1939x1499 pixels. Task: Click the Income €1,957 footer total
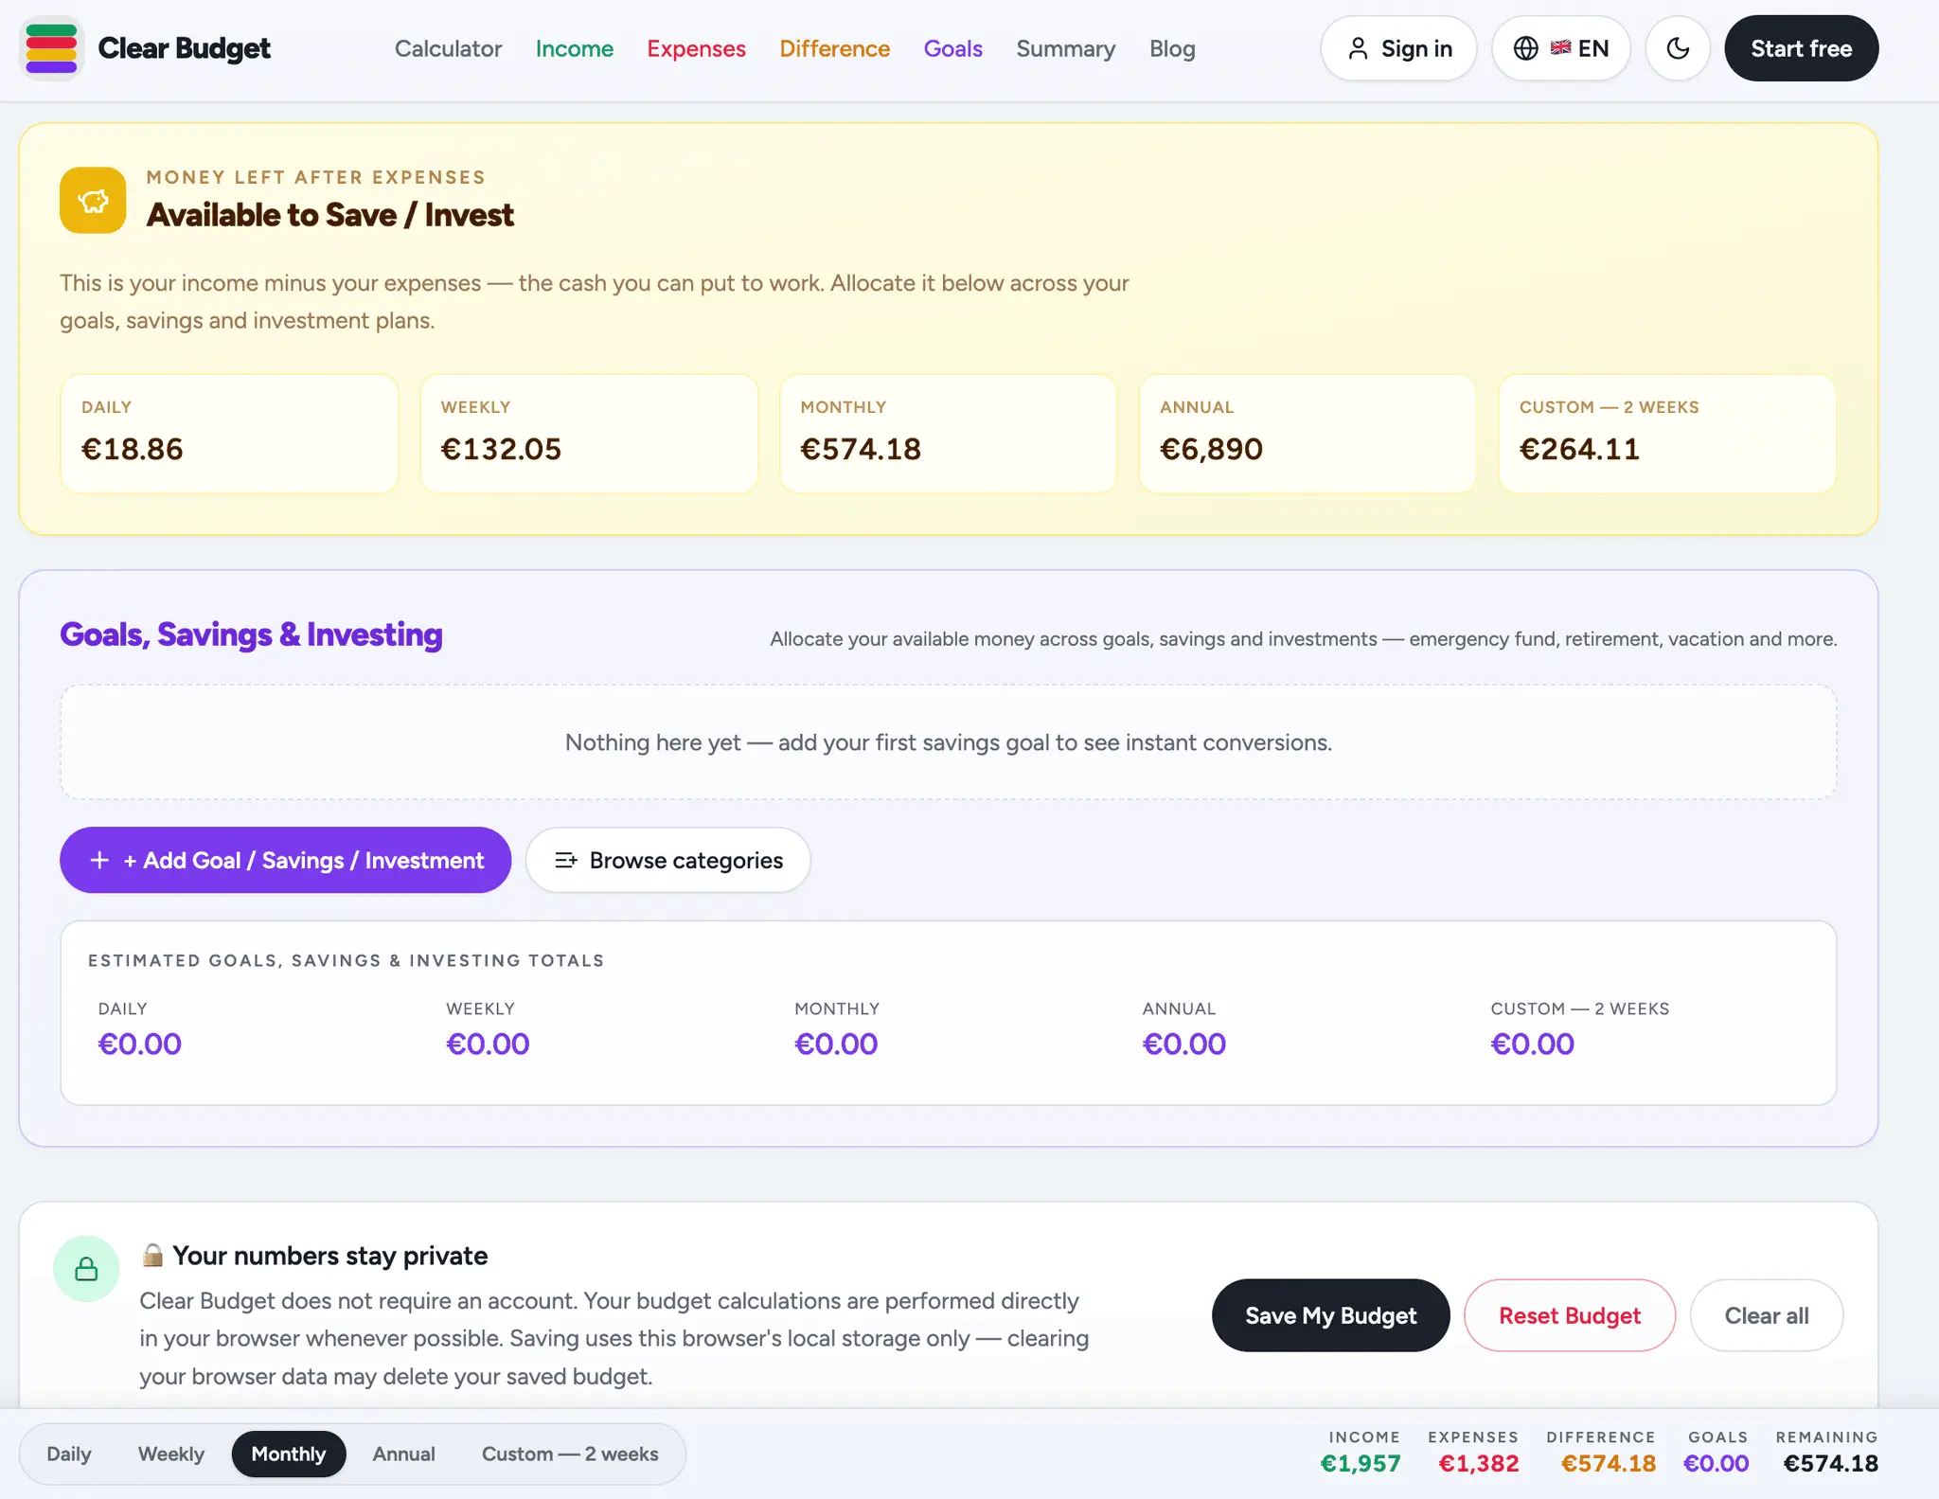pos(1361,1453)
